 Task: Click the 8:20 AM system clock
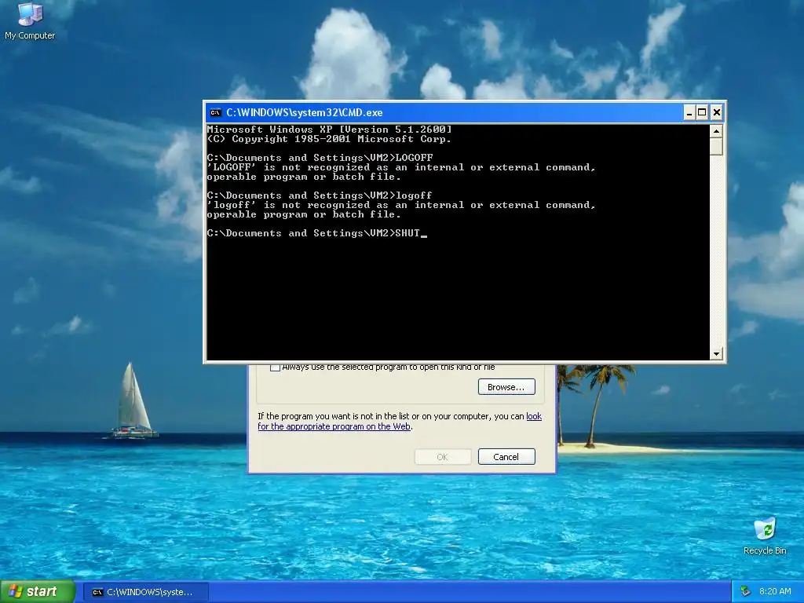[x=775, y=591]
